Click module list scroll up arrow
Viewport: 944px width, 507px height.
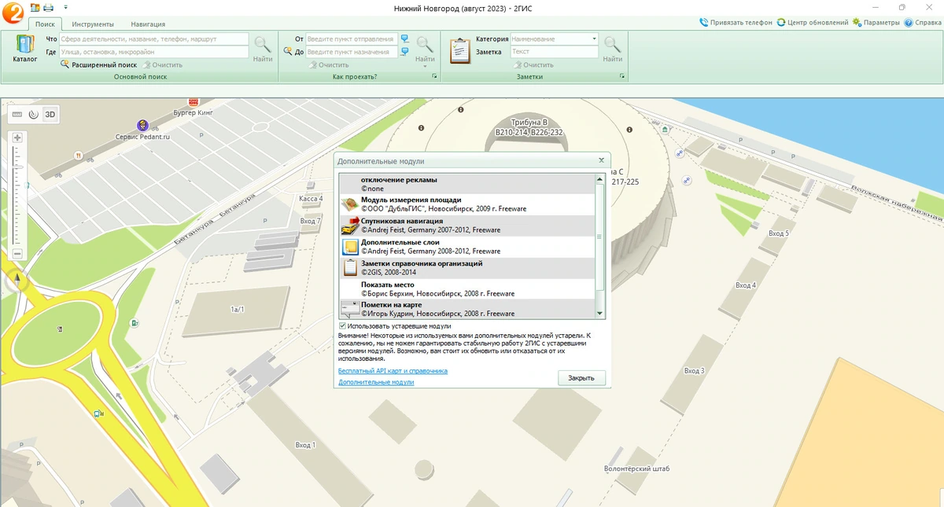pyautogui.click(x=600, y=180)
